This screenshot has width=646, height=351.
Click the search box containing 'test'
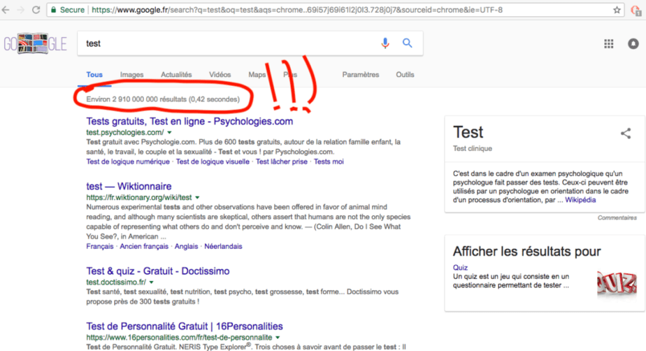tap(231, 43)
